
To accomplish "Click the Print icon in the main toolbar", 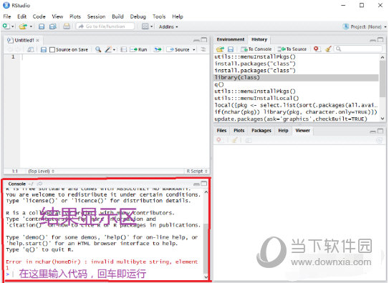I will [x=67, y=26].
